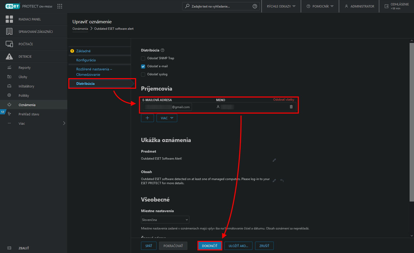414x253 pixels.
Task: Click the MENO column header
Action: [x=220, y=100]
